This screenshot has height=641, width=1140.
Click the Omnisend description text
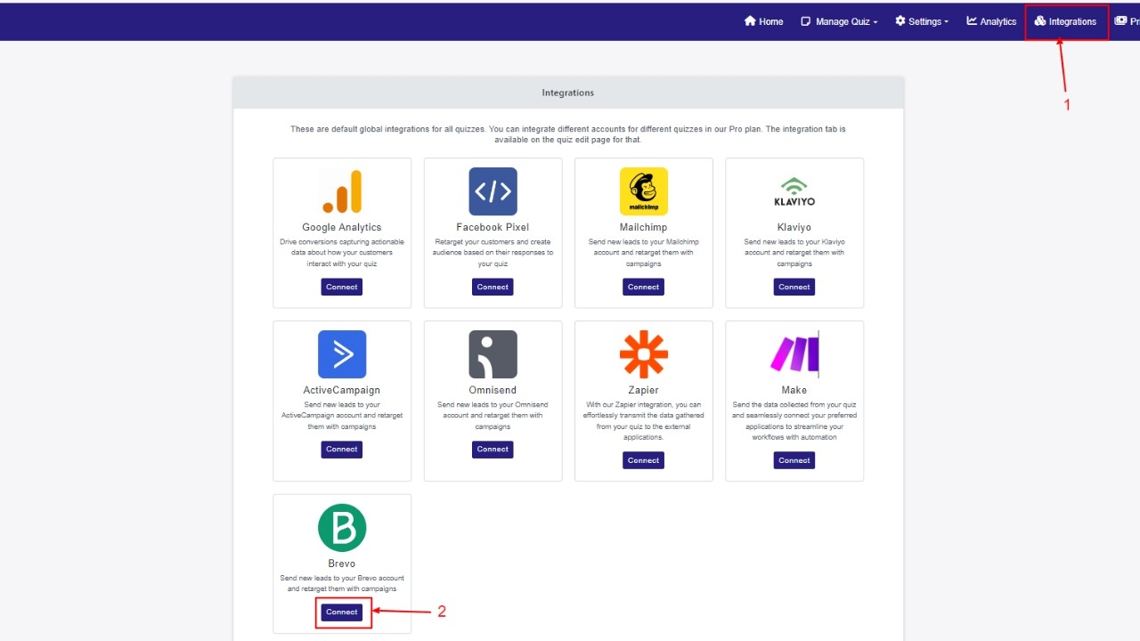pos(493,416)
